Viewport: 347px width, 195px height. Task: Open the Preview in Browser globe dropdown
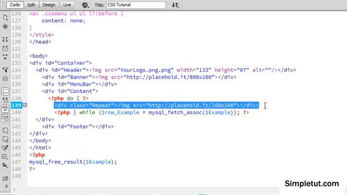(x=86, y=5)
